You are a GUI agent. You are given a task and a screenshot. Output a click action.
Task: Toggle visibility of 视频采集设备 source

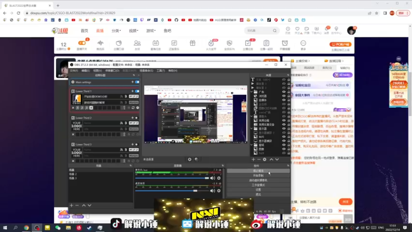point(284,124)
